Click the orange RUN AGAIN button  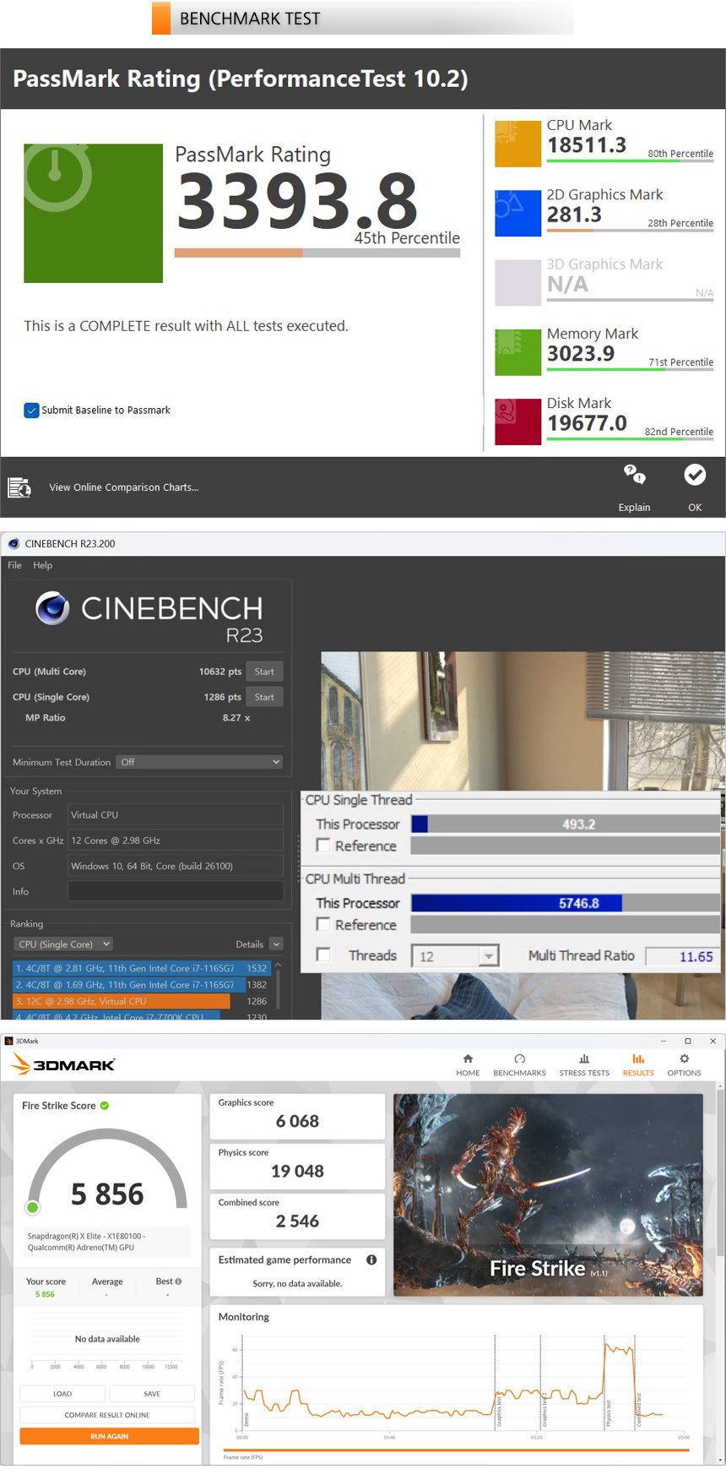[x=109, y=1436]
